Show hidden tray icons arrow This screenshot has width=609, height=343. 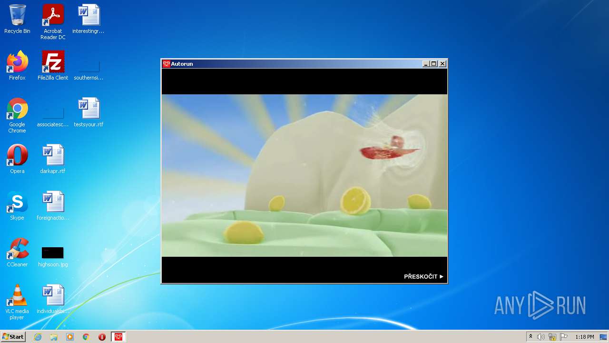click(x=530, y=337)
